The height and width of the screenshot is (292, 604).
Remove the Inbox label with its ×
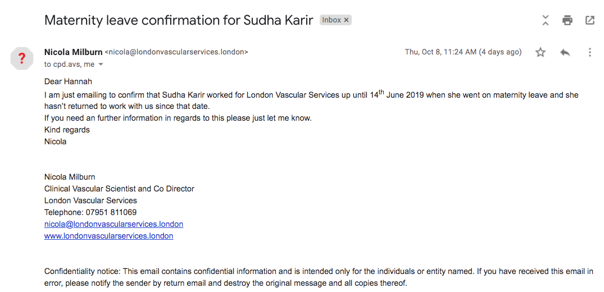pyautogui.click(x=347, y=20)
